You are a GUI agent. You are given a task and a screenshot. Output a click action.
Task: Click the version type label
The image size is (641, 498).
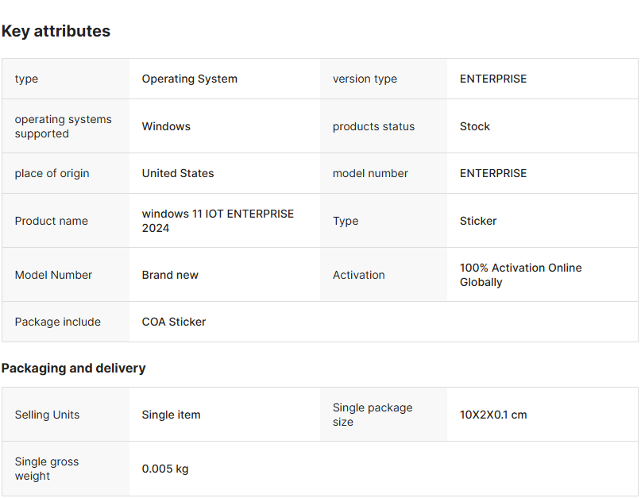[x=365, y=79]
